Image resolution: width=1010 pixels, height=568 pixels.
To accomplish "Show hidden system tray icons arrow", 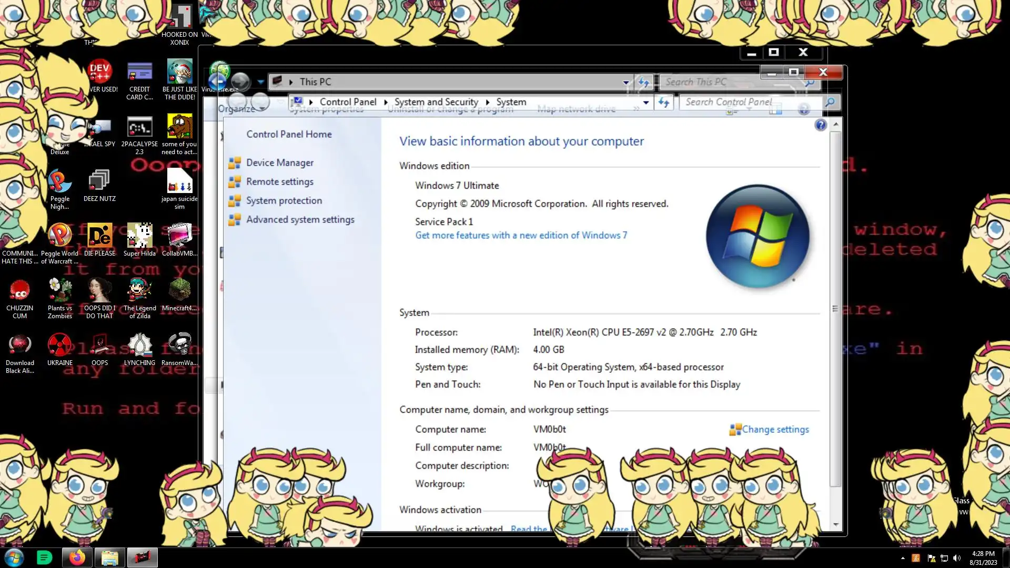I will point(903,558).
